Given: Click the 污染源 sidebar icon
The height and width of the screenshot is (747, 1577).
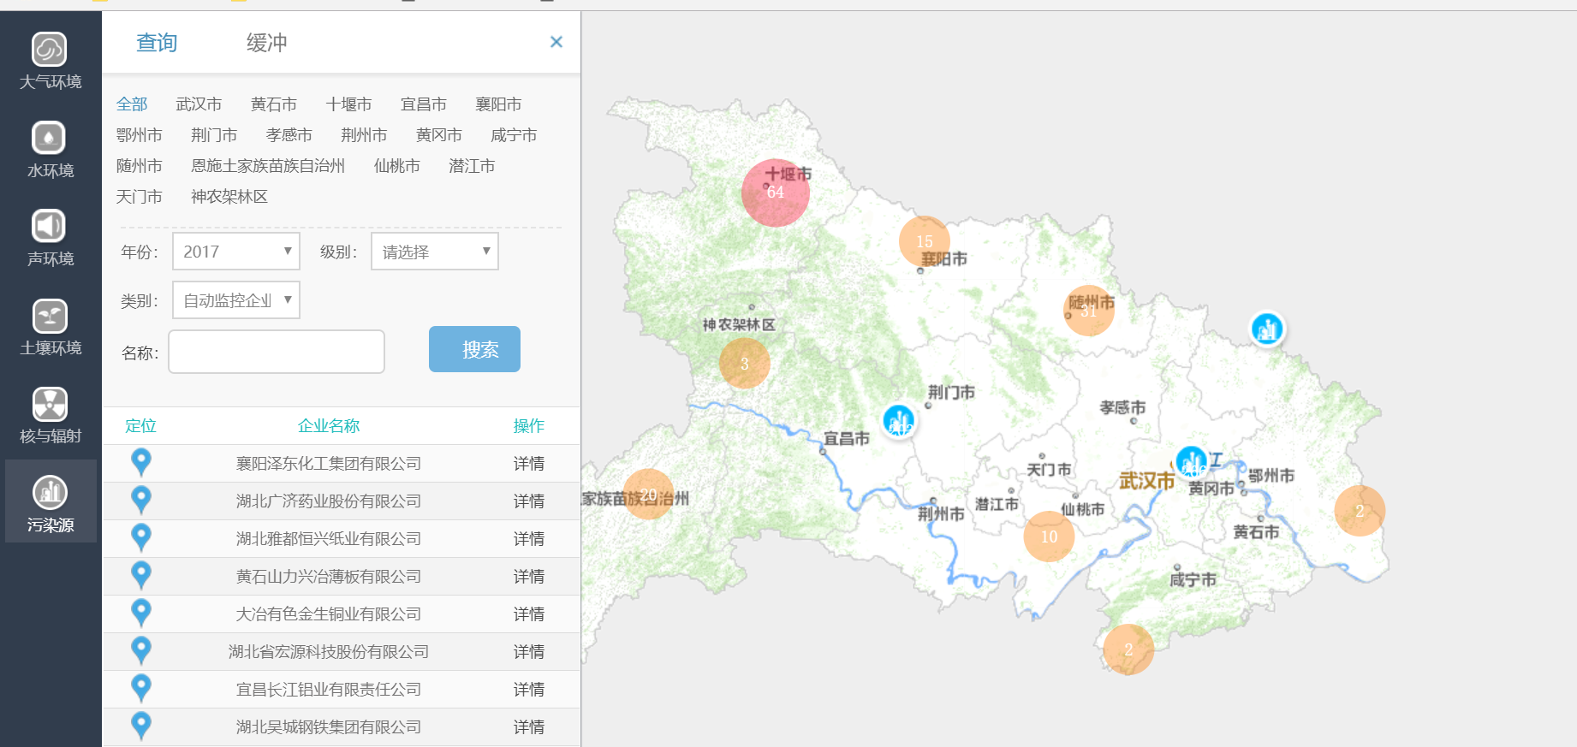Looking at the screenshot, I should (50, 493).
